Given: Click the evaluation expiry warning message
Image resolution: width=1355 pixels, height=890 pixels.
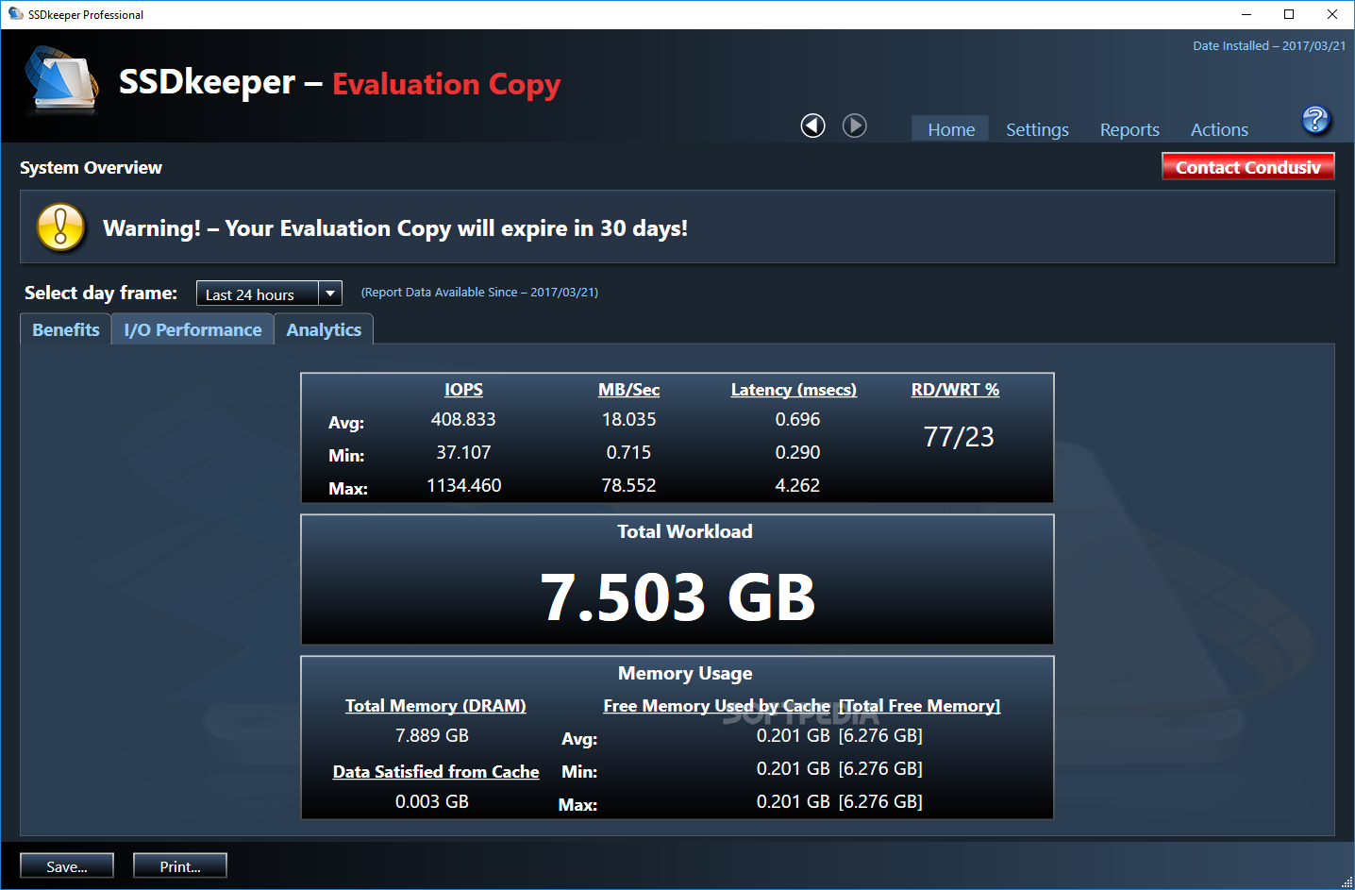Looking at the screenshot, I should point(395,227).
